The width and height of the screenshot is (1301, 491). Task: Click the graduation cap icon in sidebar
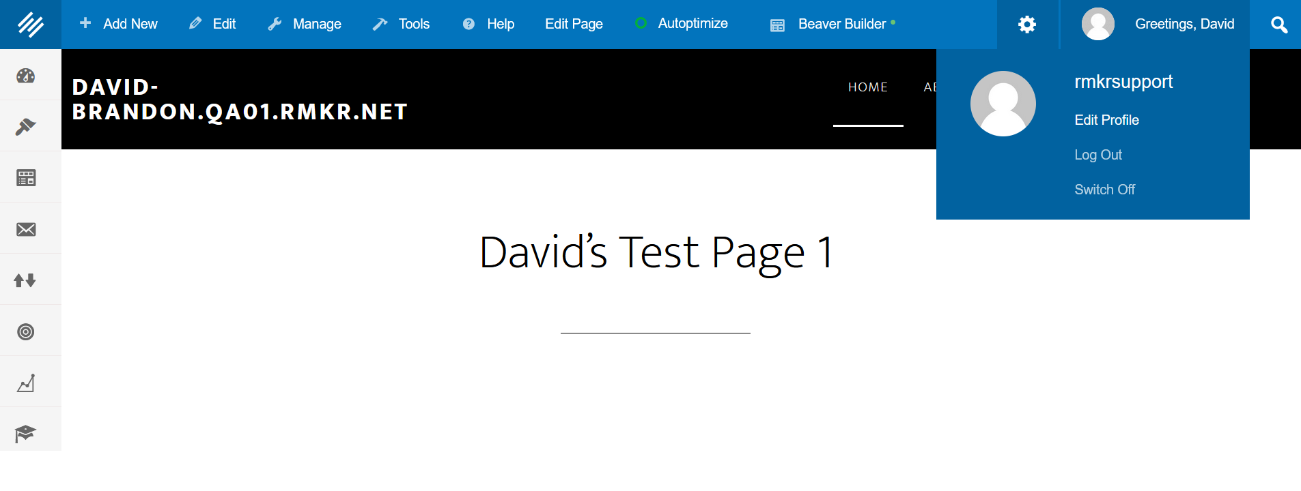tap(26, 433)
